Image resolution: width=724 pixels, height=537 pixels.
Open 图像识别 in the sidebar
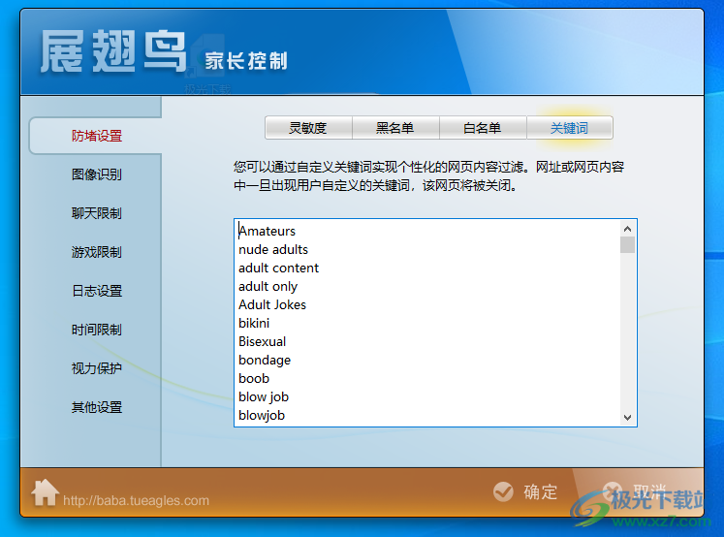96,174
